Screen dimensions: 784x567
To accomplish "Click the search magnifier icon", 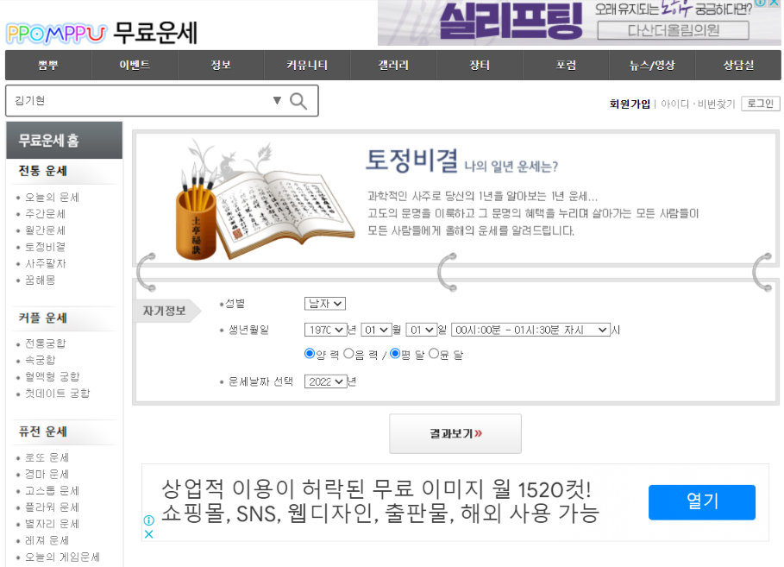I will pos(298,101).
